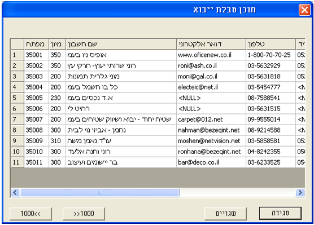Click sort cell 310 in row 9
Image resolution: width=314 pixels, height=225 pixels.
[57, 141]
